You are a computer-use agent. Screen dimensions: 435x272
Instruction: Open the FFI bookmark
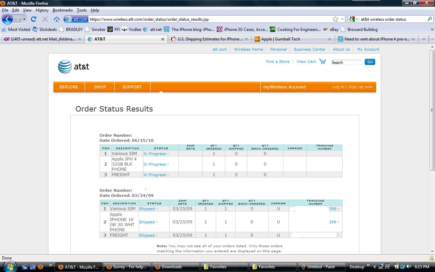click(x=114, y=30)
